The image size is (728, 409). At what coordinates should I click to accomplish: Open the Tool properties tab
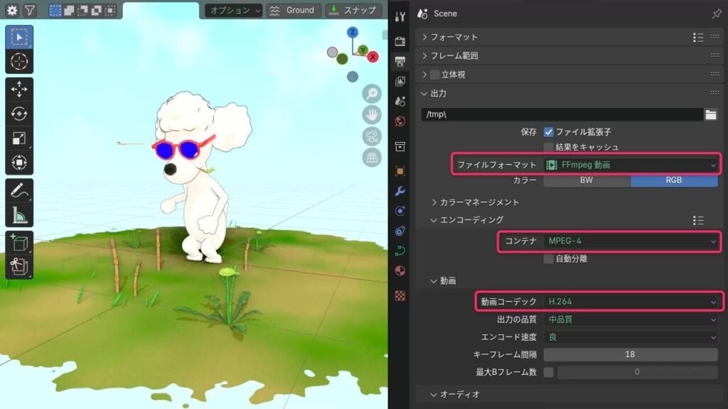(x=400, y=17)
